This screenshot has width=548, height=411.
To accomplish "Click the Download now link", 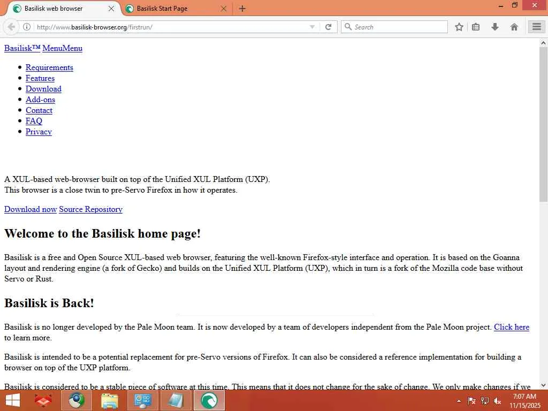I will click(x=31, y=209).
